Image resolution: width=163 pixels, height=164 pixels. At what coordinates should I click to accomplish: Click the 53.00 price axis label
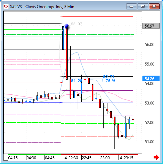(x=150, y=103)
